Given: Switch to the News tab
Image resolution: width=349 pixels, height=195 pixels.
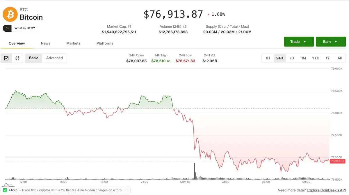Looking at the screenshot, I should pyautogui.click(x=46, y=43).
